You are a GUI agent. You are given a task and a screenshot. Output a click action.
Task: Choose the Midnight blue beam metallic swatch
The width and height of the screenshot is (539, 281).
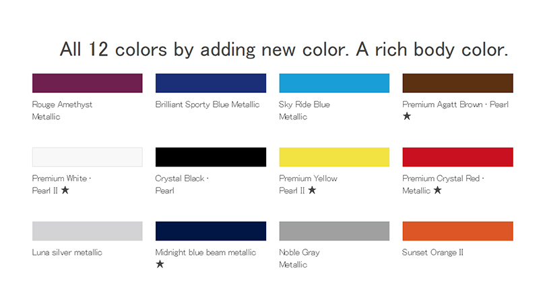[x=211, y=230]
